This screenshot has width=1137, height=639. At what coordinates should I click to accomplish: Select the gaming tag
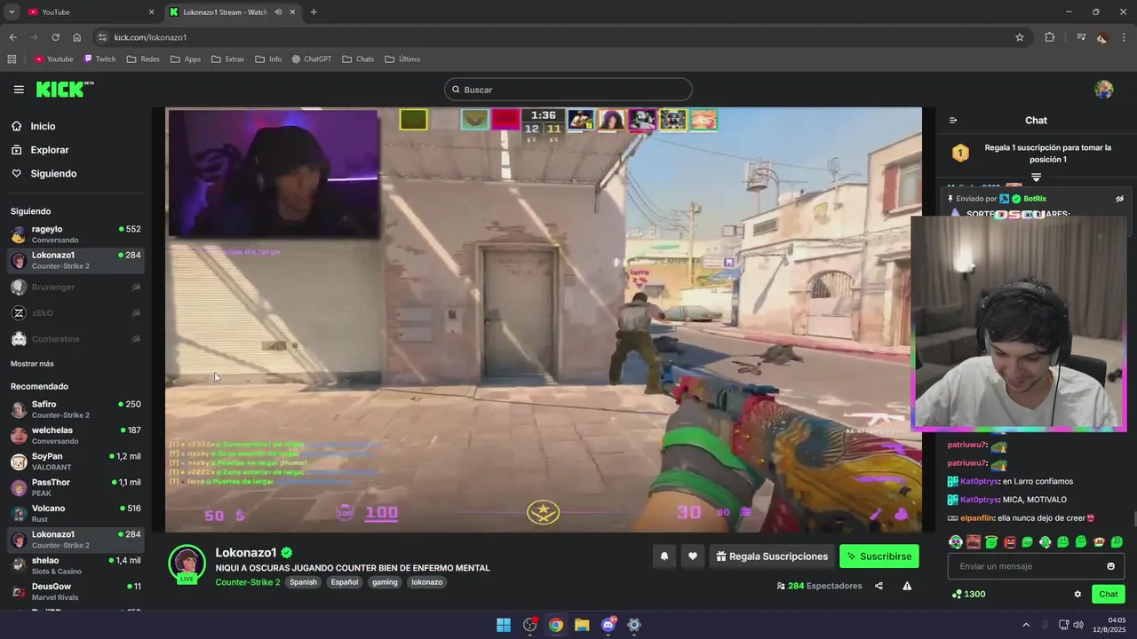(385, 582)
